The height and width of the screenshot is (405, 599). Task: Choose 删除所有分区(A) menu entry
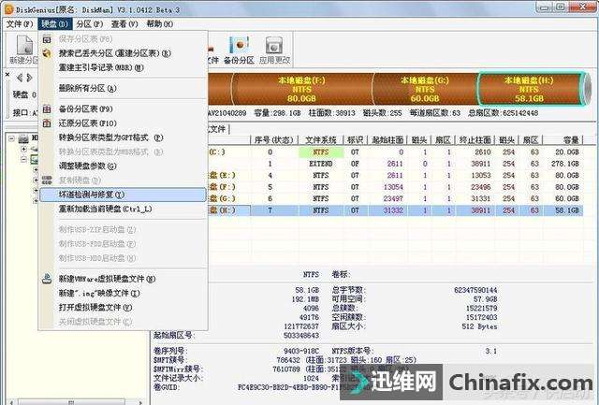(x=87, y=89)
